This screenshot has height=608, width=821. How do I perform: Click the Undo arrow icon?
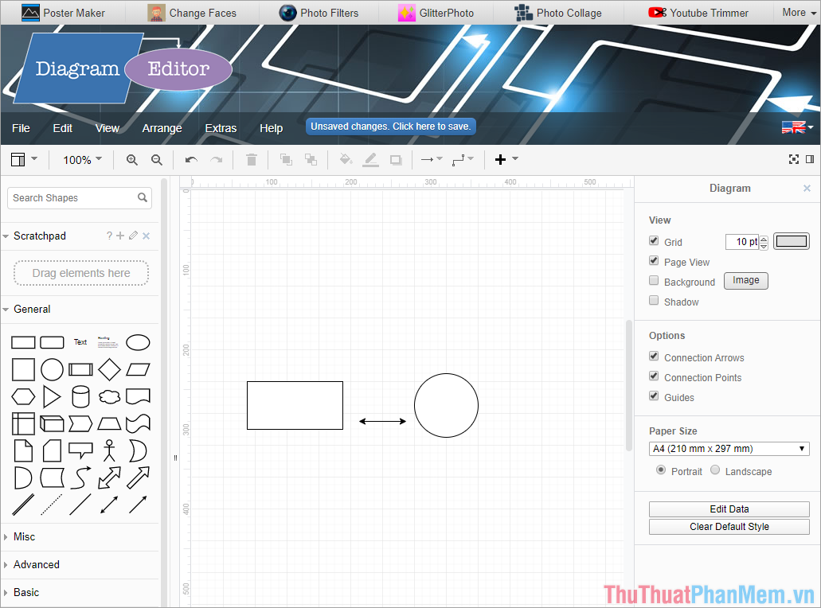pyautogui.click(x=190, y=159)
